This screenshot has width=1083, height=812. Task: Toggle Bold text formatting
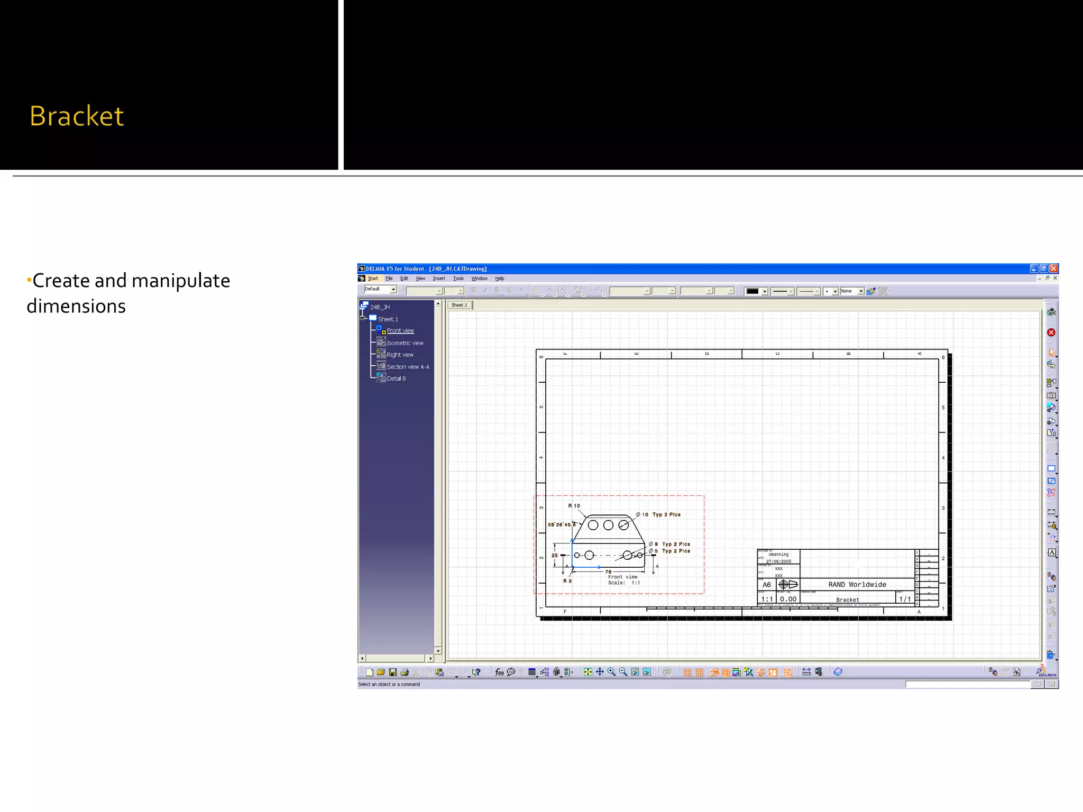(474, 290)
